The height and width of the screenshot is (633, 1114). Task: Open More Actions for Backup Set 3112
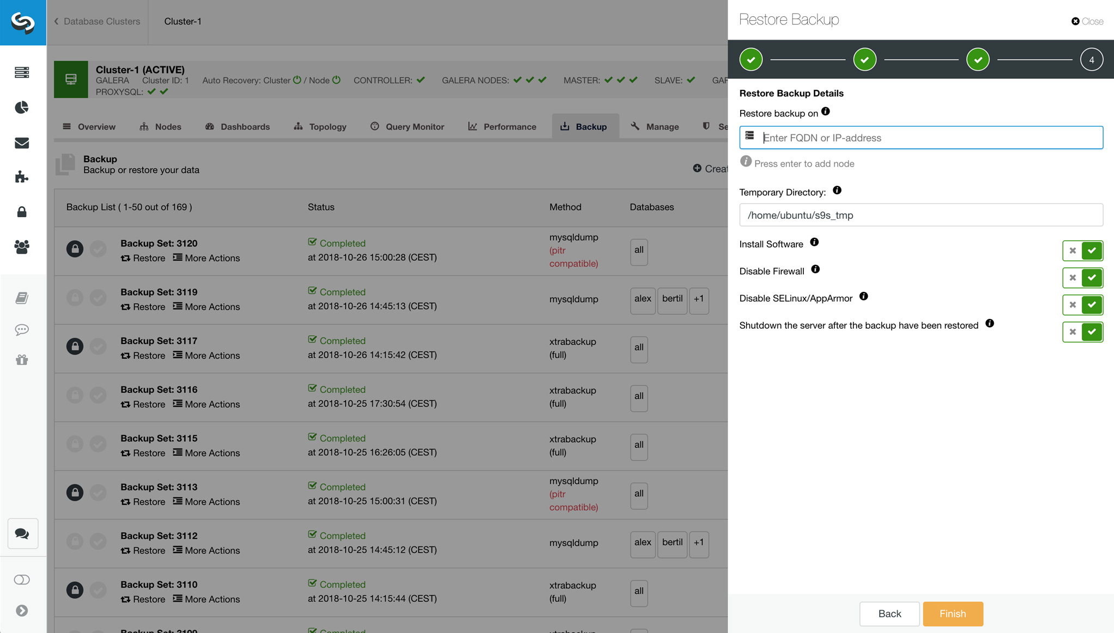[x=206, y=550]
